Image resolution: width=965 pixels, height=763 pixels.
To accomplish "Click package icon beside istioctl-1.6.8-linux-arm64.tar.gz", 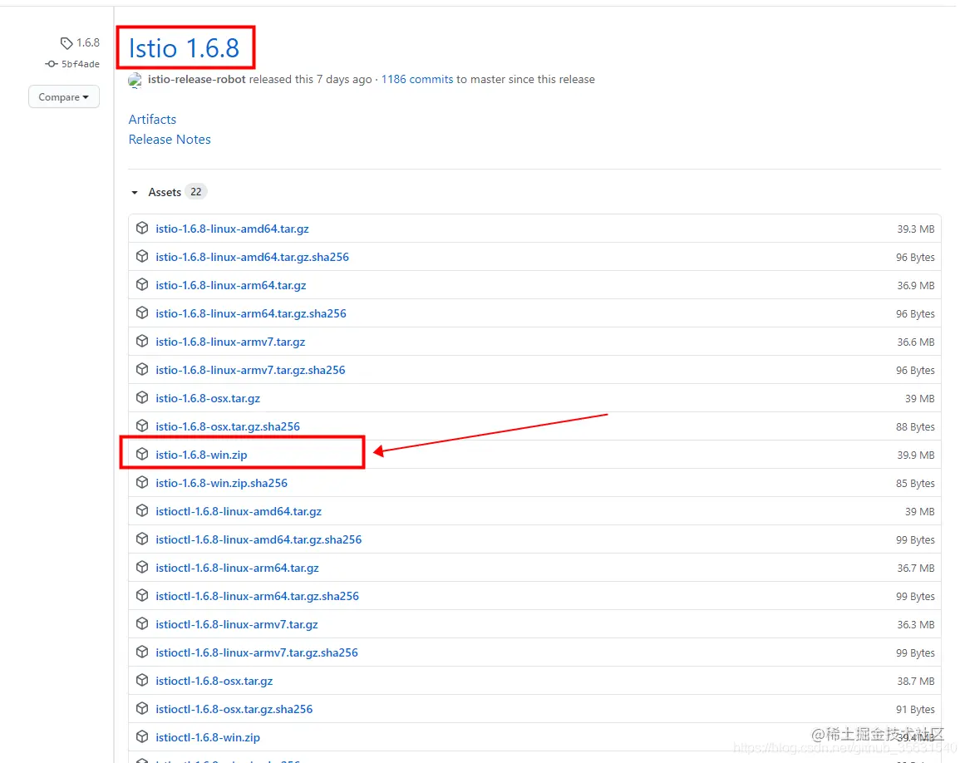I will coord(142,568).
